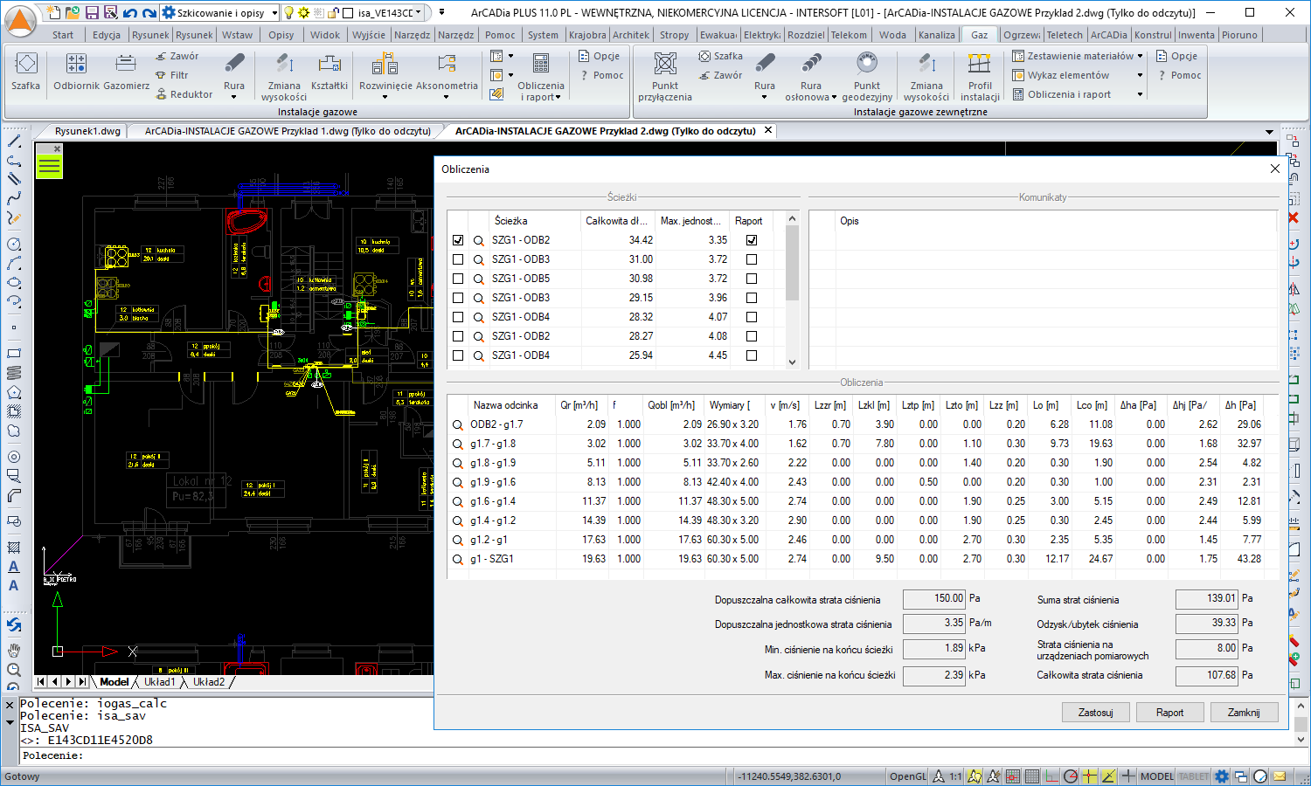
Task: Expand Obliczenia i raport dropdown in external gas panel
Action: click(1140, 94)
